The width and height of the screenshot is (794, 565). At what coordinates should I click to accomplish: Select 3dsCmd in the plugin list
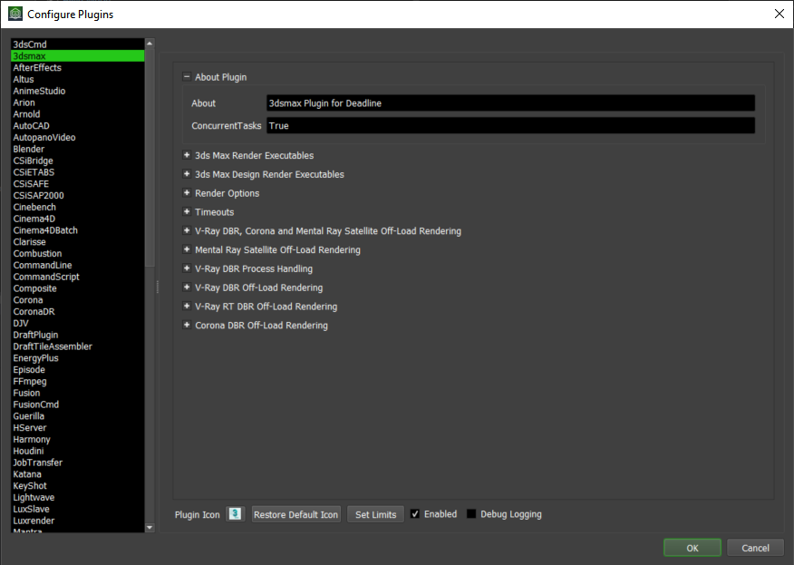click(77, 44)
